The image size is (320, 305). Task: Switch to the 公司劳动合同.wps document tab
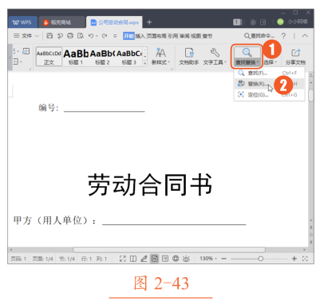tap(114, 22)
